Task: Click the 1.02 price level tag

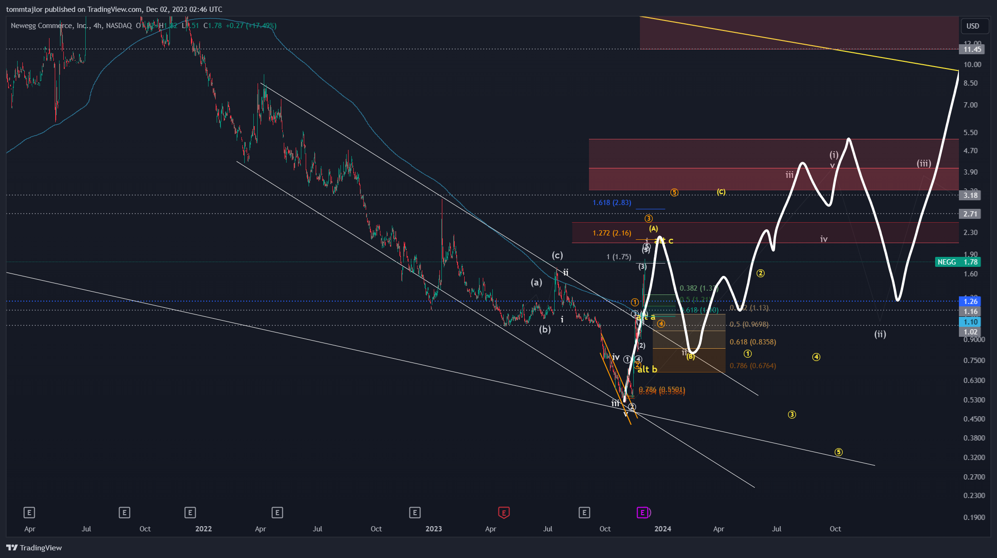Action: point(970,332)
